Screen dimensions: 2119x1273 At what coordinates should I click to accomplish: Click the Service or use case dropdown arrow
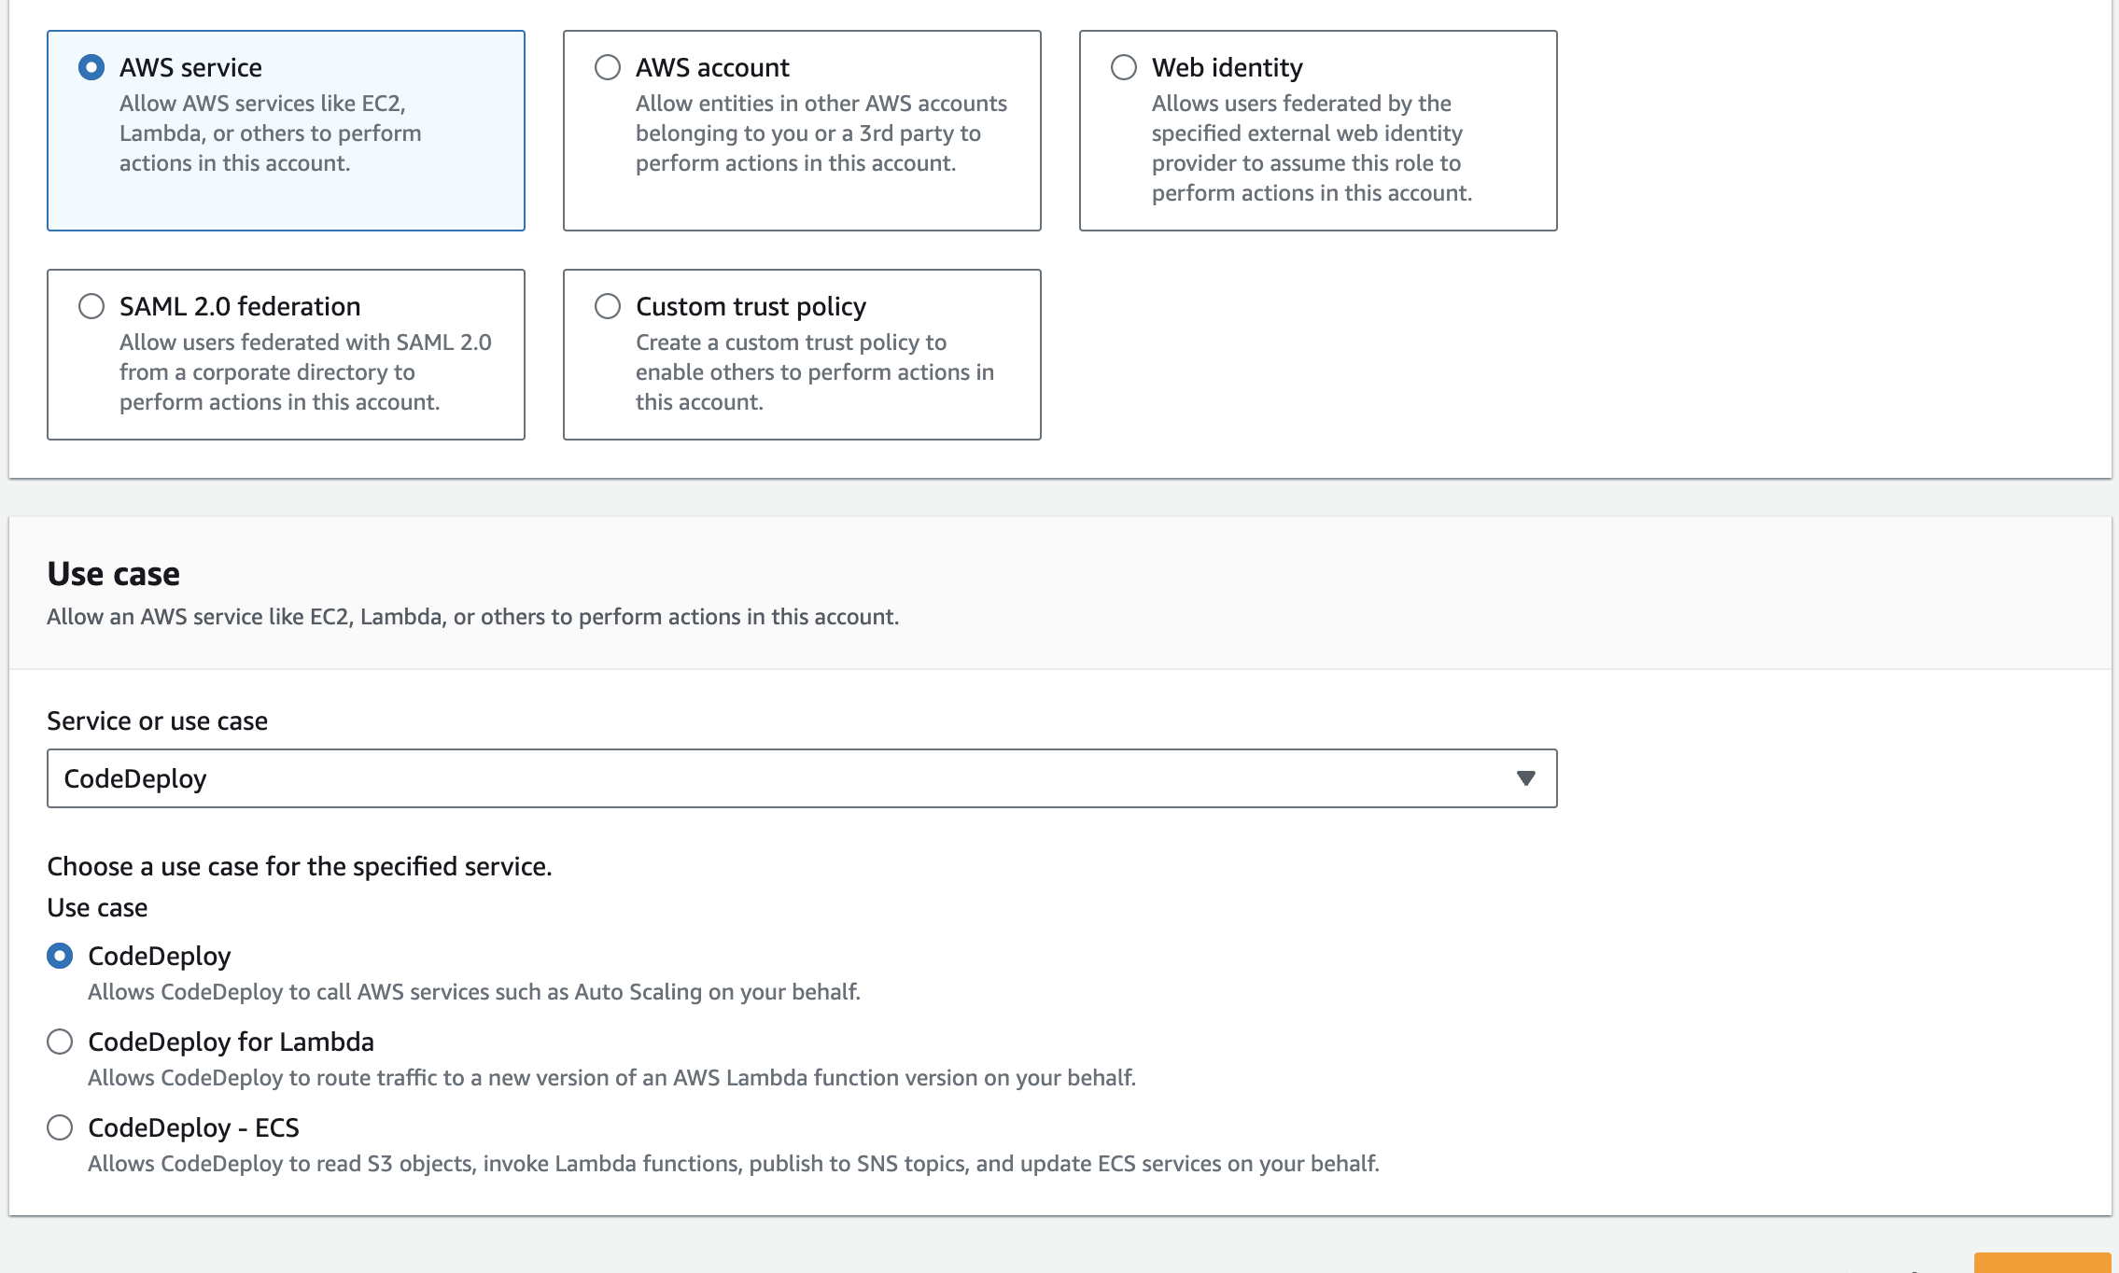click(x=1525, y=778)
